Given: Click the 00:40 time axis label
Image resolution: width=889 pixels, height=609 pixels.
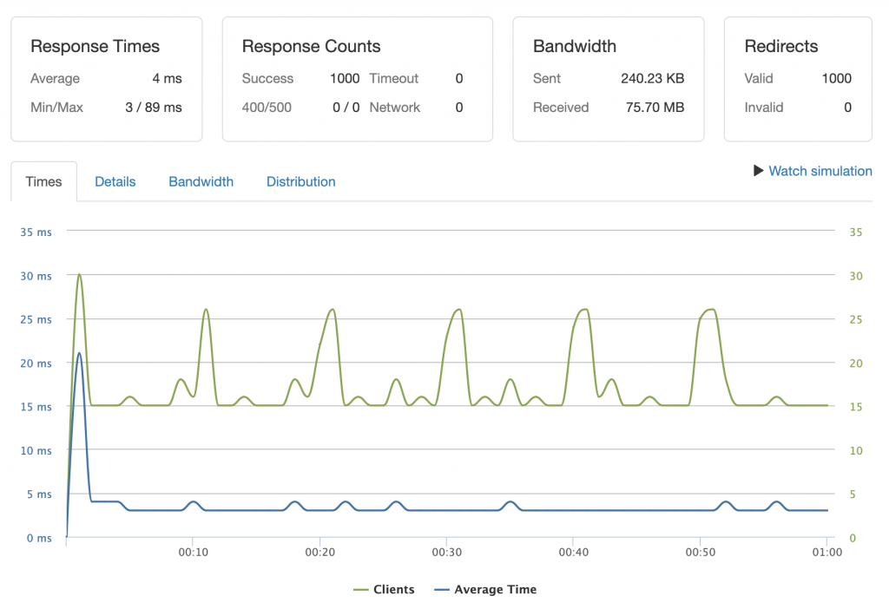Looking at the screenshot, I should pyautogui.click(x=574, y=553).
